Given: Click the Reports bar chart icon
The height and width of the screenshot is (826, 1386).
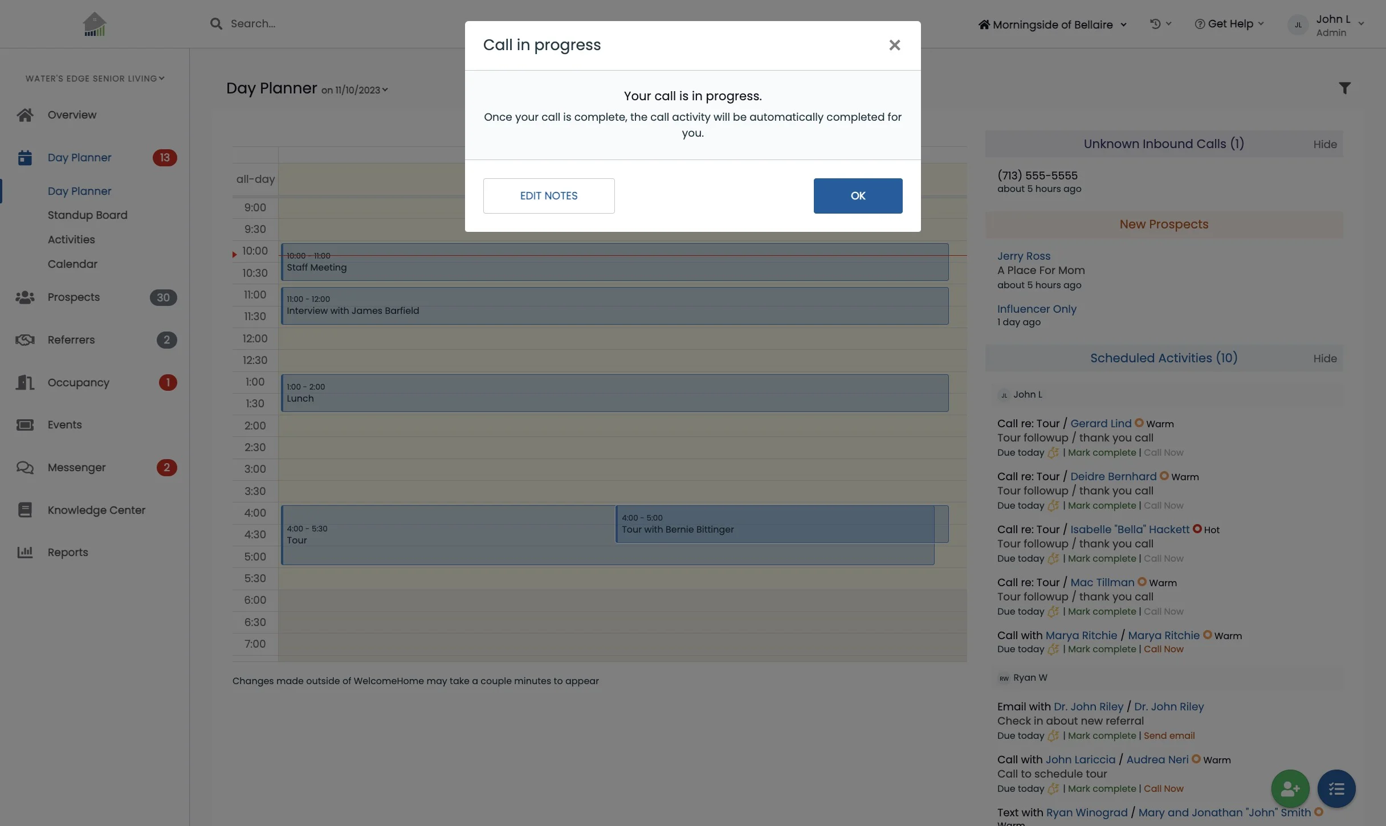Looking at the screenshot, I should (x=25, y=552).
